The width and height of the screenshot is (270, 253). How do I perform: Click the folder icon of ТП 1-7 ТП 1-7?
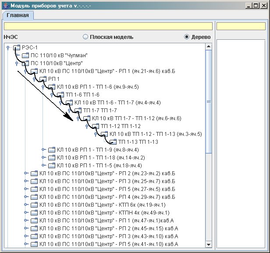click(x=78, y=111)
